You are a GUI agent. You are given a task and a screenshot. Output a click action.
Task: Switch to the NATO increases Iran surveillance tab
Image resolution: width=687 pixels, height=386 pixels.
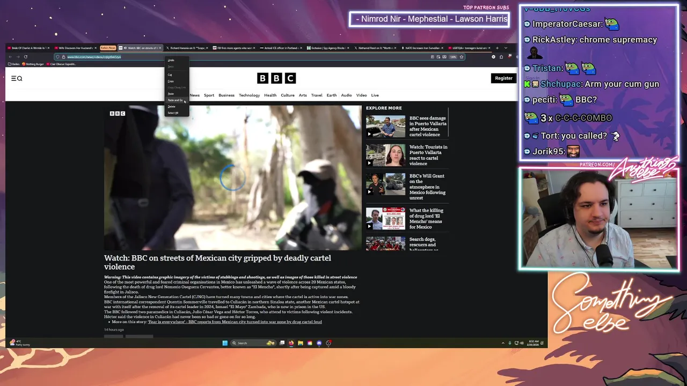pos(422,48)
